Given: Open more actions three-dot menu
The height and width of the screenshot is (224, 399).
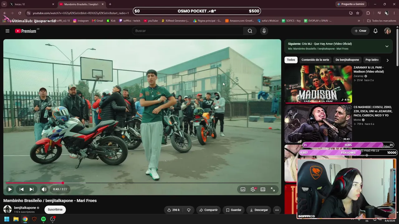Looking at the screenshot, I should [x=277, y=210].
